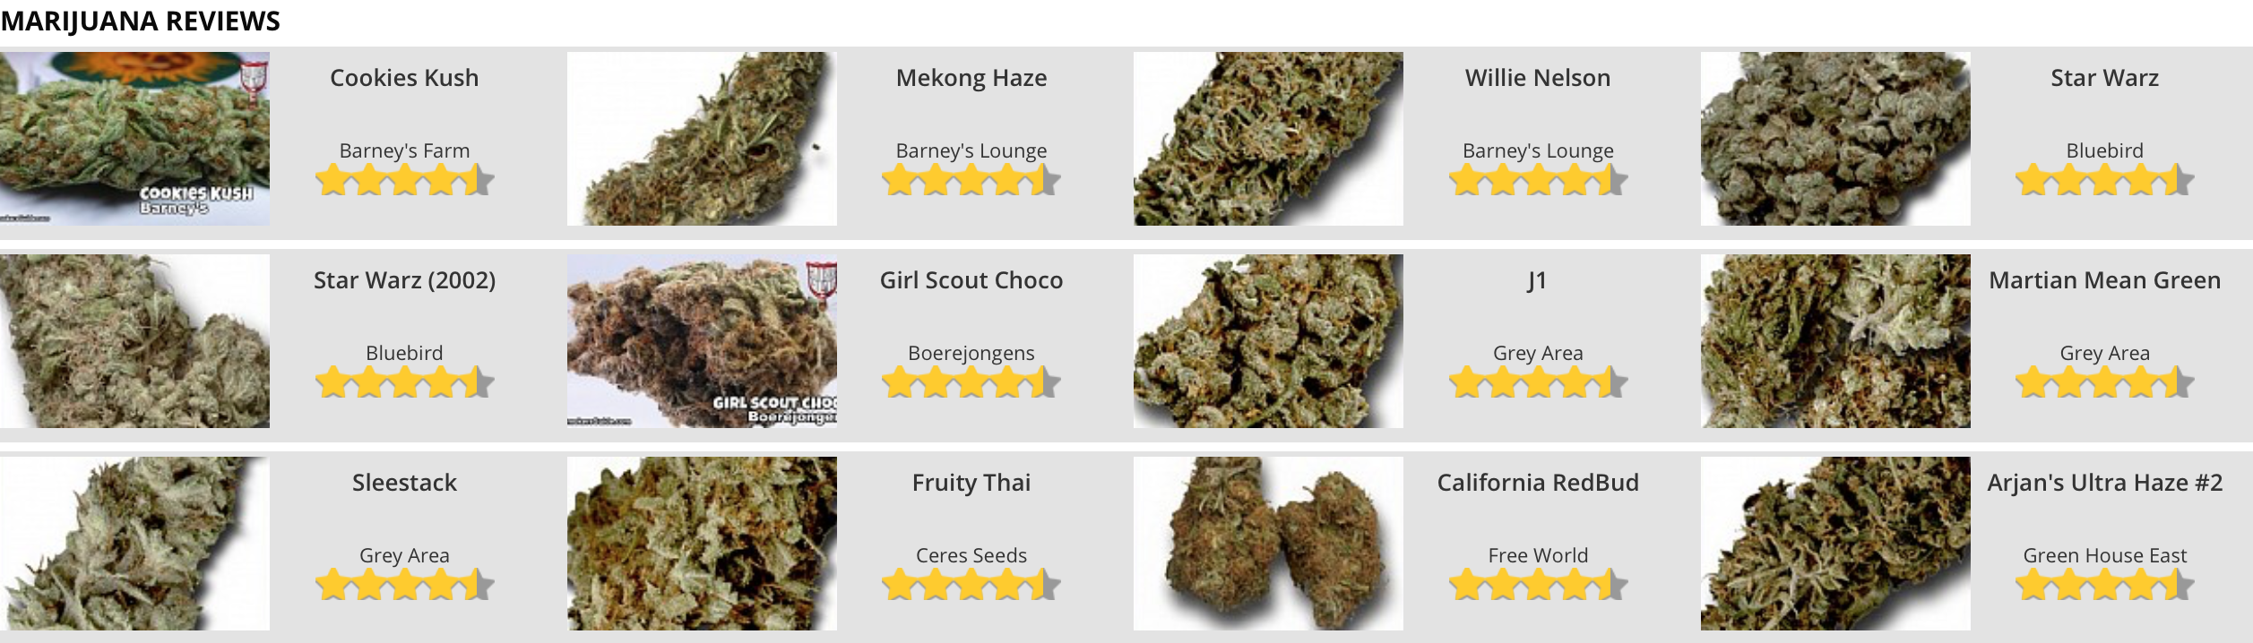Open the Cookies Kush bud thumbnail
The image size is (2253, 643).
[134, 138]
